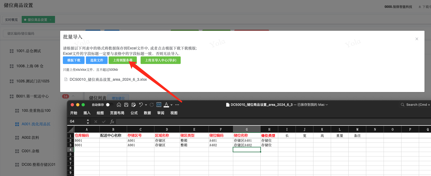The image size is (431, 176).
Task: Click the 模板下载 button
Action: (74, 60)
